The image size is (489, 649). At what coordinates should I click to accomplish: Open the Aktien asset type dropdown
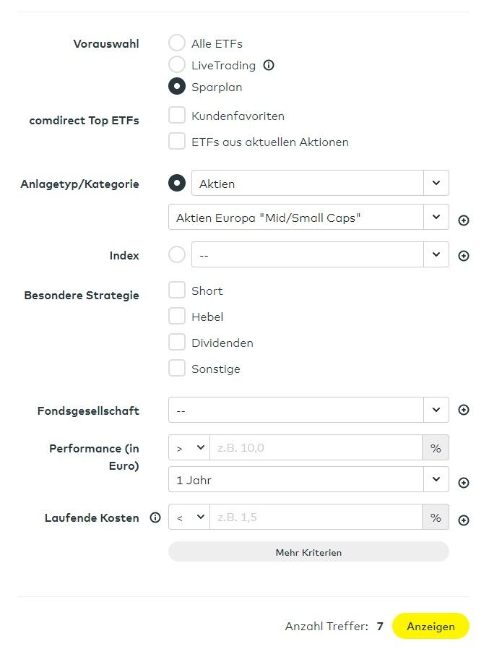click(x=320, y=184)
